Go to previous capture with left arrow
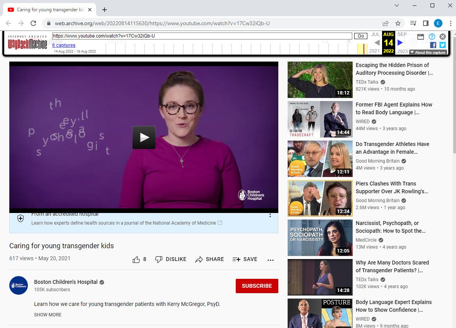Screen dimensions: 456x328 click(x=377, y=43)
